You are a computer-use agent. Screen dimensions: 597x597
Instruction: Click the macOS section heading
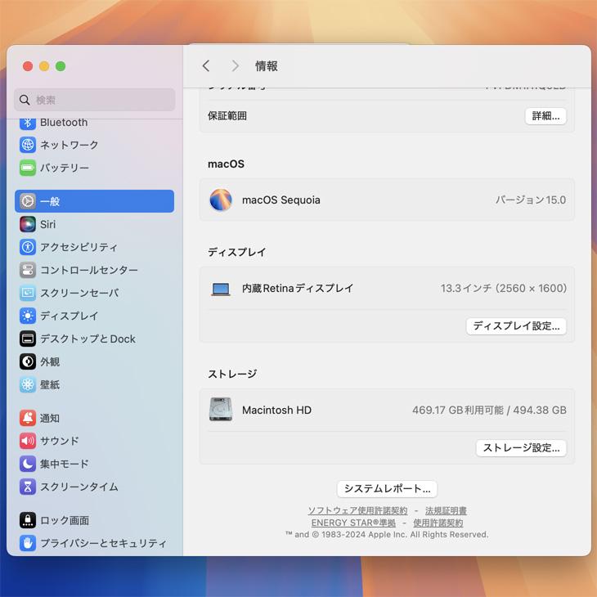click(227, 164)
